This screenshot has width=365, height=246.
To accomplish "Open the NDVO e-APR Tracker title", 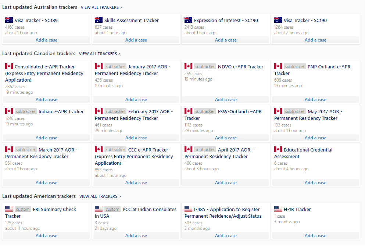I will pyautogui.click(x=240, y=67).
